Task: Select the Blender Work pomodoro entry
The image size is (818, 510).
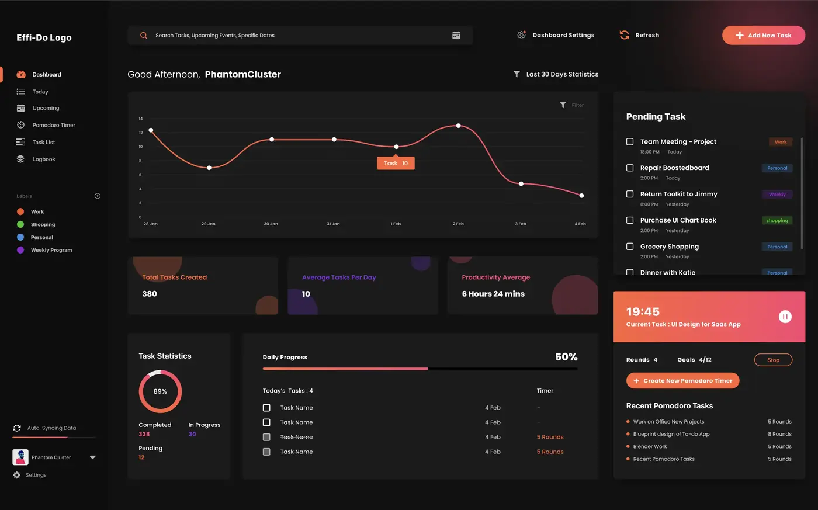Action: pos(650,447)
